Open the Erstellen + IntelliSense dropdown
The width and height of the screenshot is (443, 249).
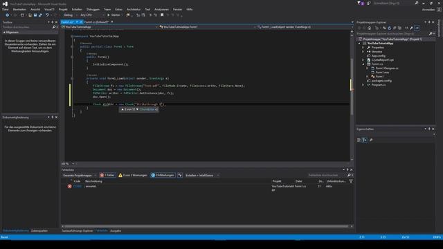[x=202, y=175]
